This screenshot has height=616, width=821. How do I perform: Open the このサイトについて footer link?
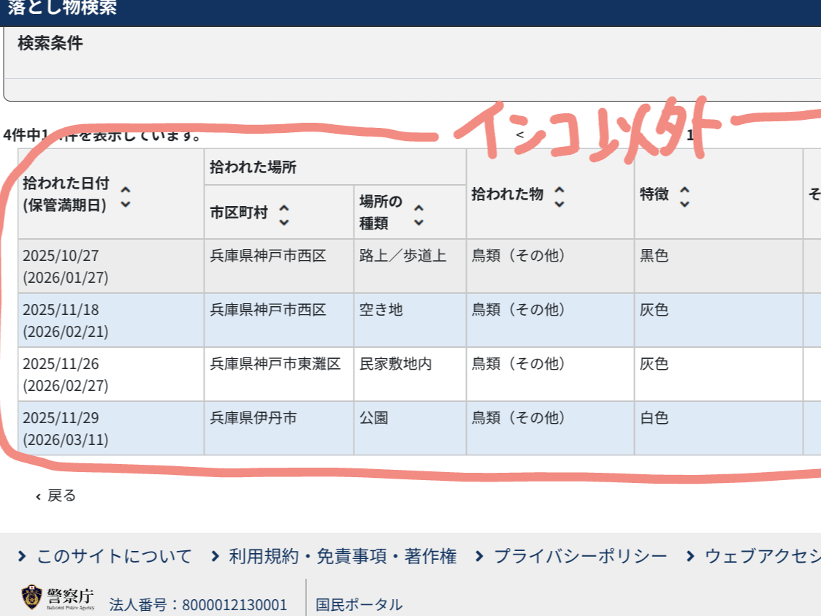pyautogui.click(x=106, y=557)
